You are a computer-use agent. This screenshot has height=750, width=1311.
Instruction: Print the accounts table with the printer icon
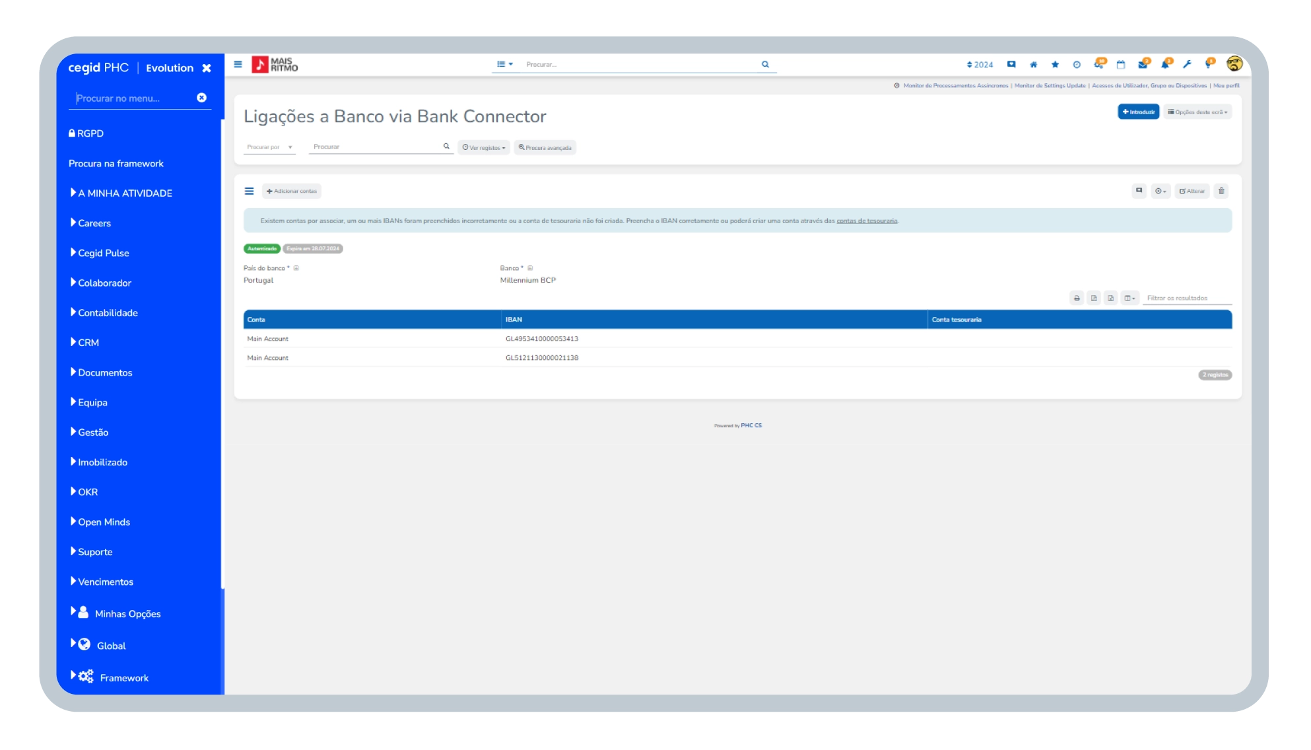coord(1077,298)
